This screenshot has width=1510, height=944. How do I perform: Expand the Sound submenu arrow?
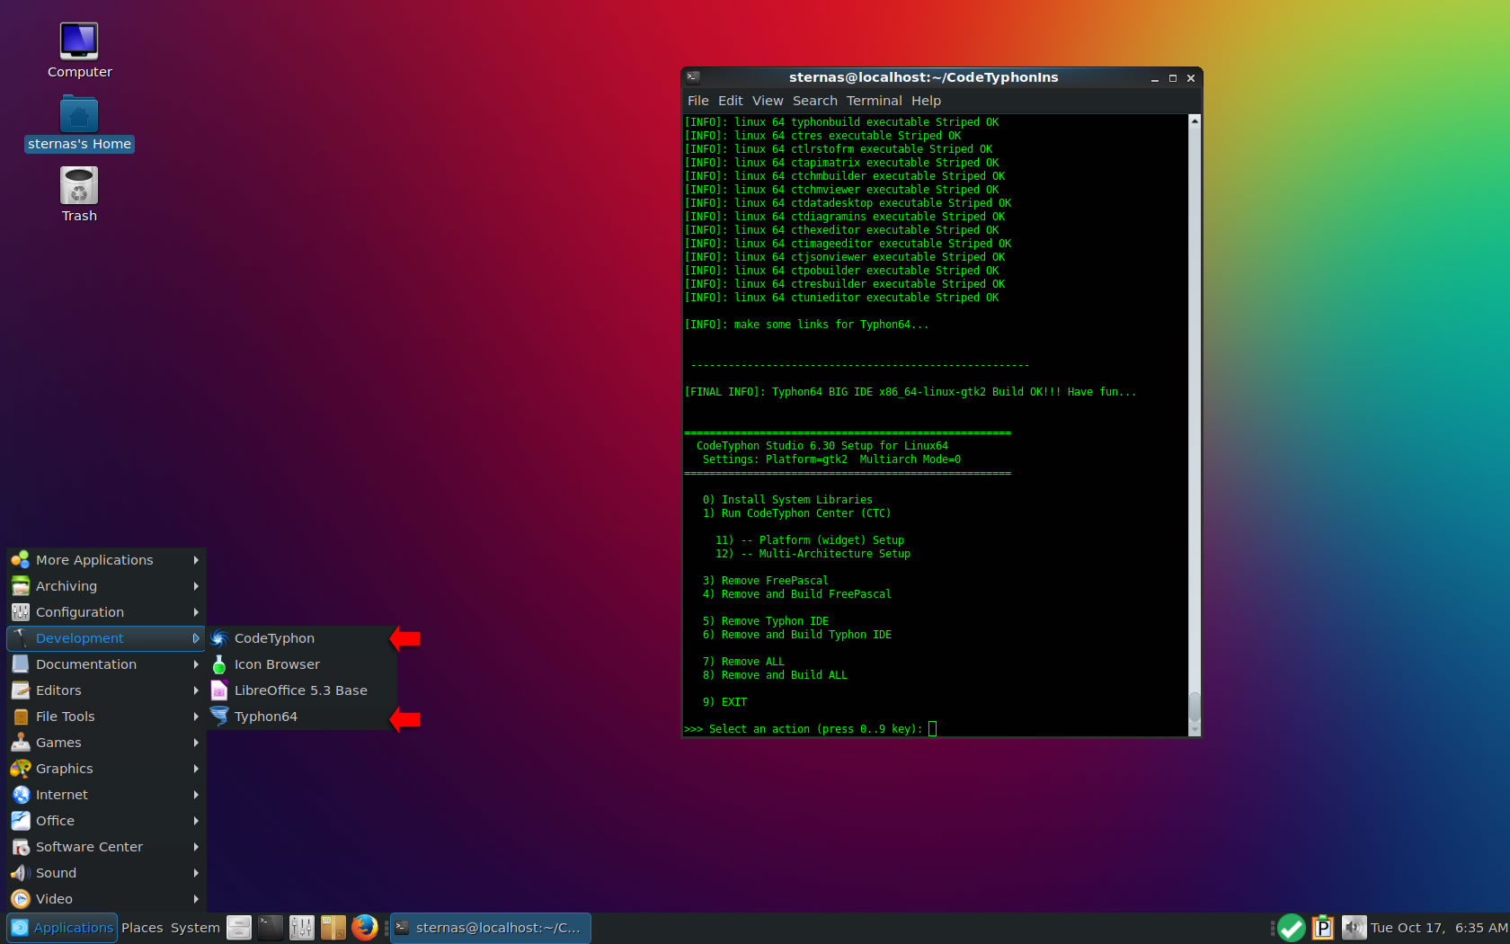[x=196, y=873]
